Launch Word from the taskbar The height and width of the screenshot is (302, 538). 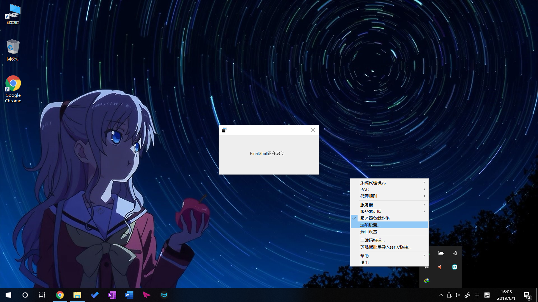[x=129, y=295]
